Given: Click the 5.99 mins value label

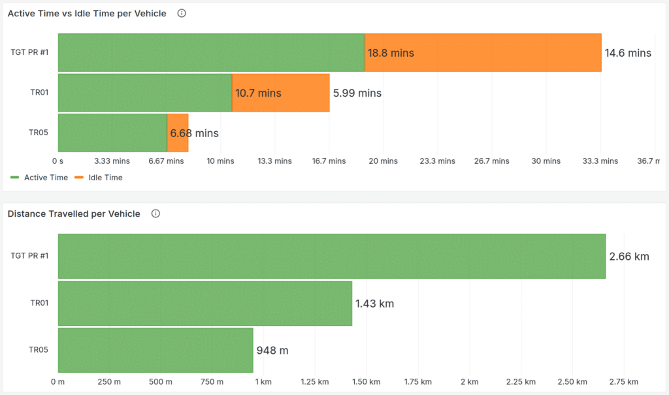Looking at the screenshot, I should [x=357, y=93].
